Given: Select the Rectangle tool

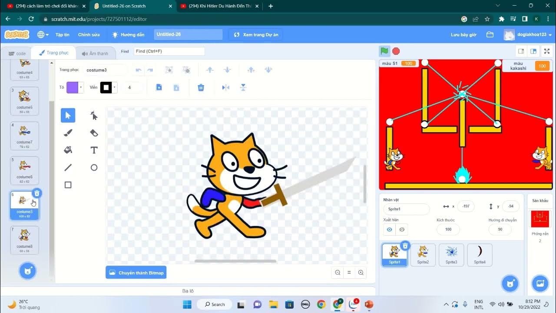Looking at the screenshot, I should [x=68, y=185].
